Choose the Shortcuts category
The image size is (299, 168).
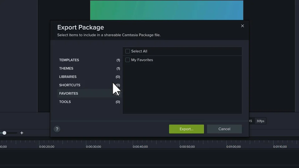(70, 85)
